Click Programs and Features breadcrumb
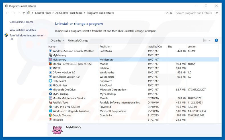The image size is (225, 140). [100, 13]
